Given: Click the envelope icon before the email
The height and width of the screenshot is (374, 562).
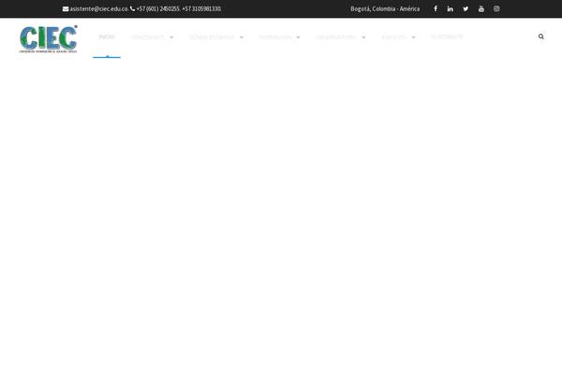Looking at the screenshot, I should (x=66, y=9).
